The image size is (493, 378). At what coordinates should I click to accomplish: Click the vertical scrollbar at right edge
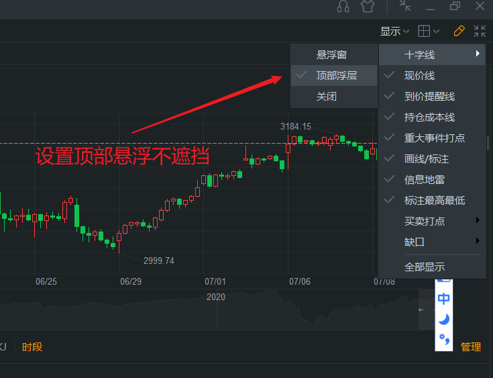488,142
